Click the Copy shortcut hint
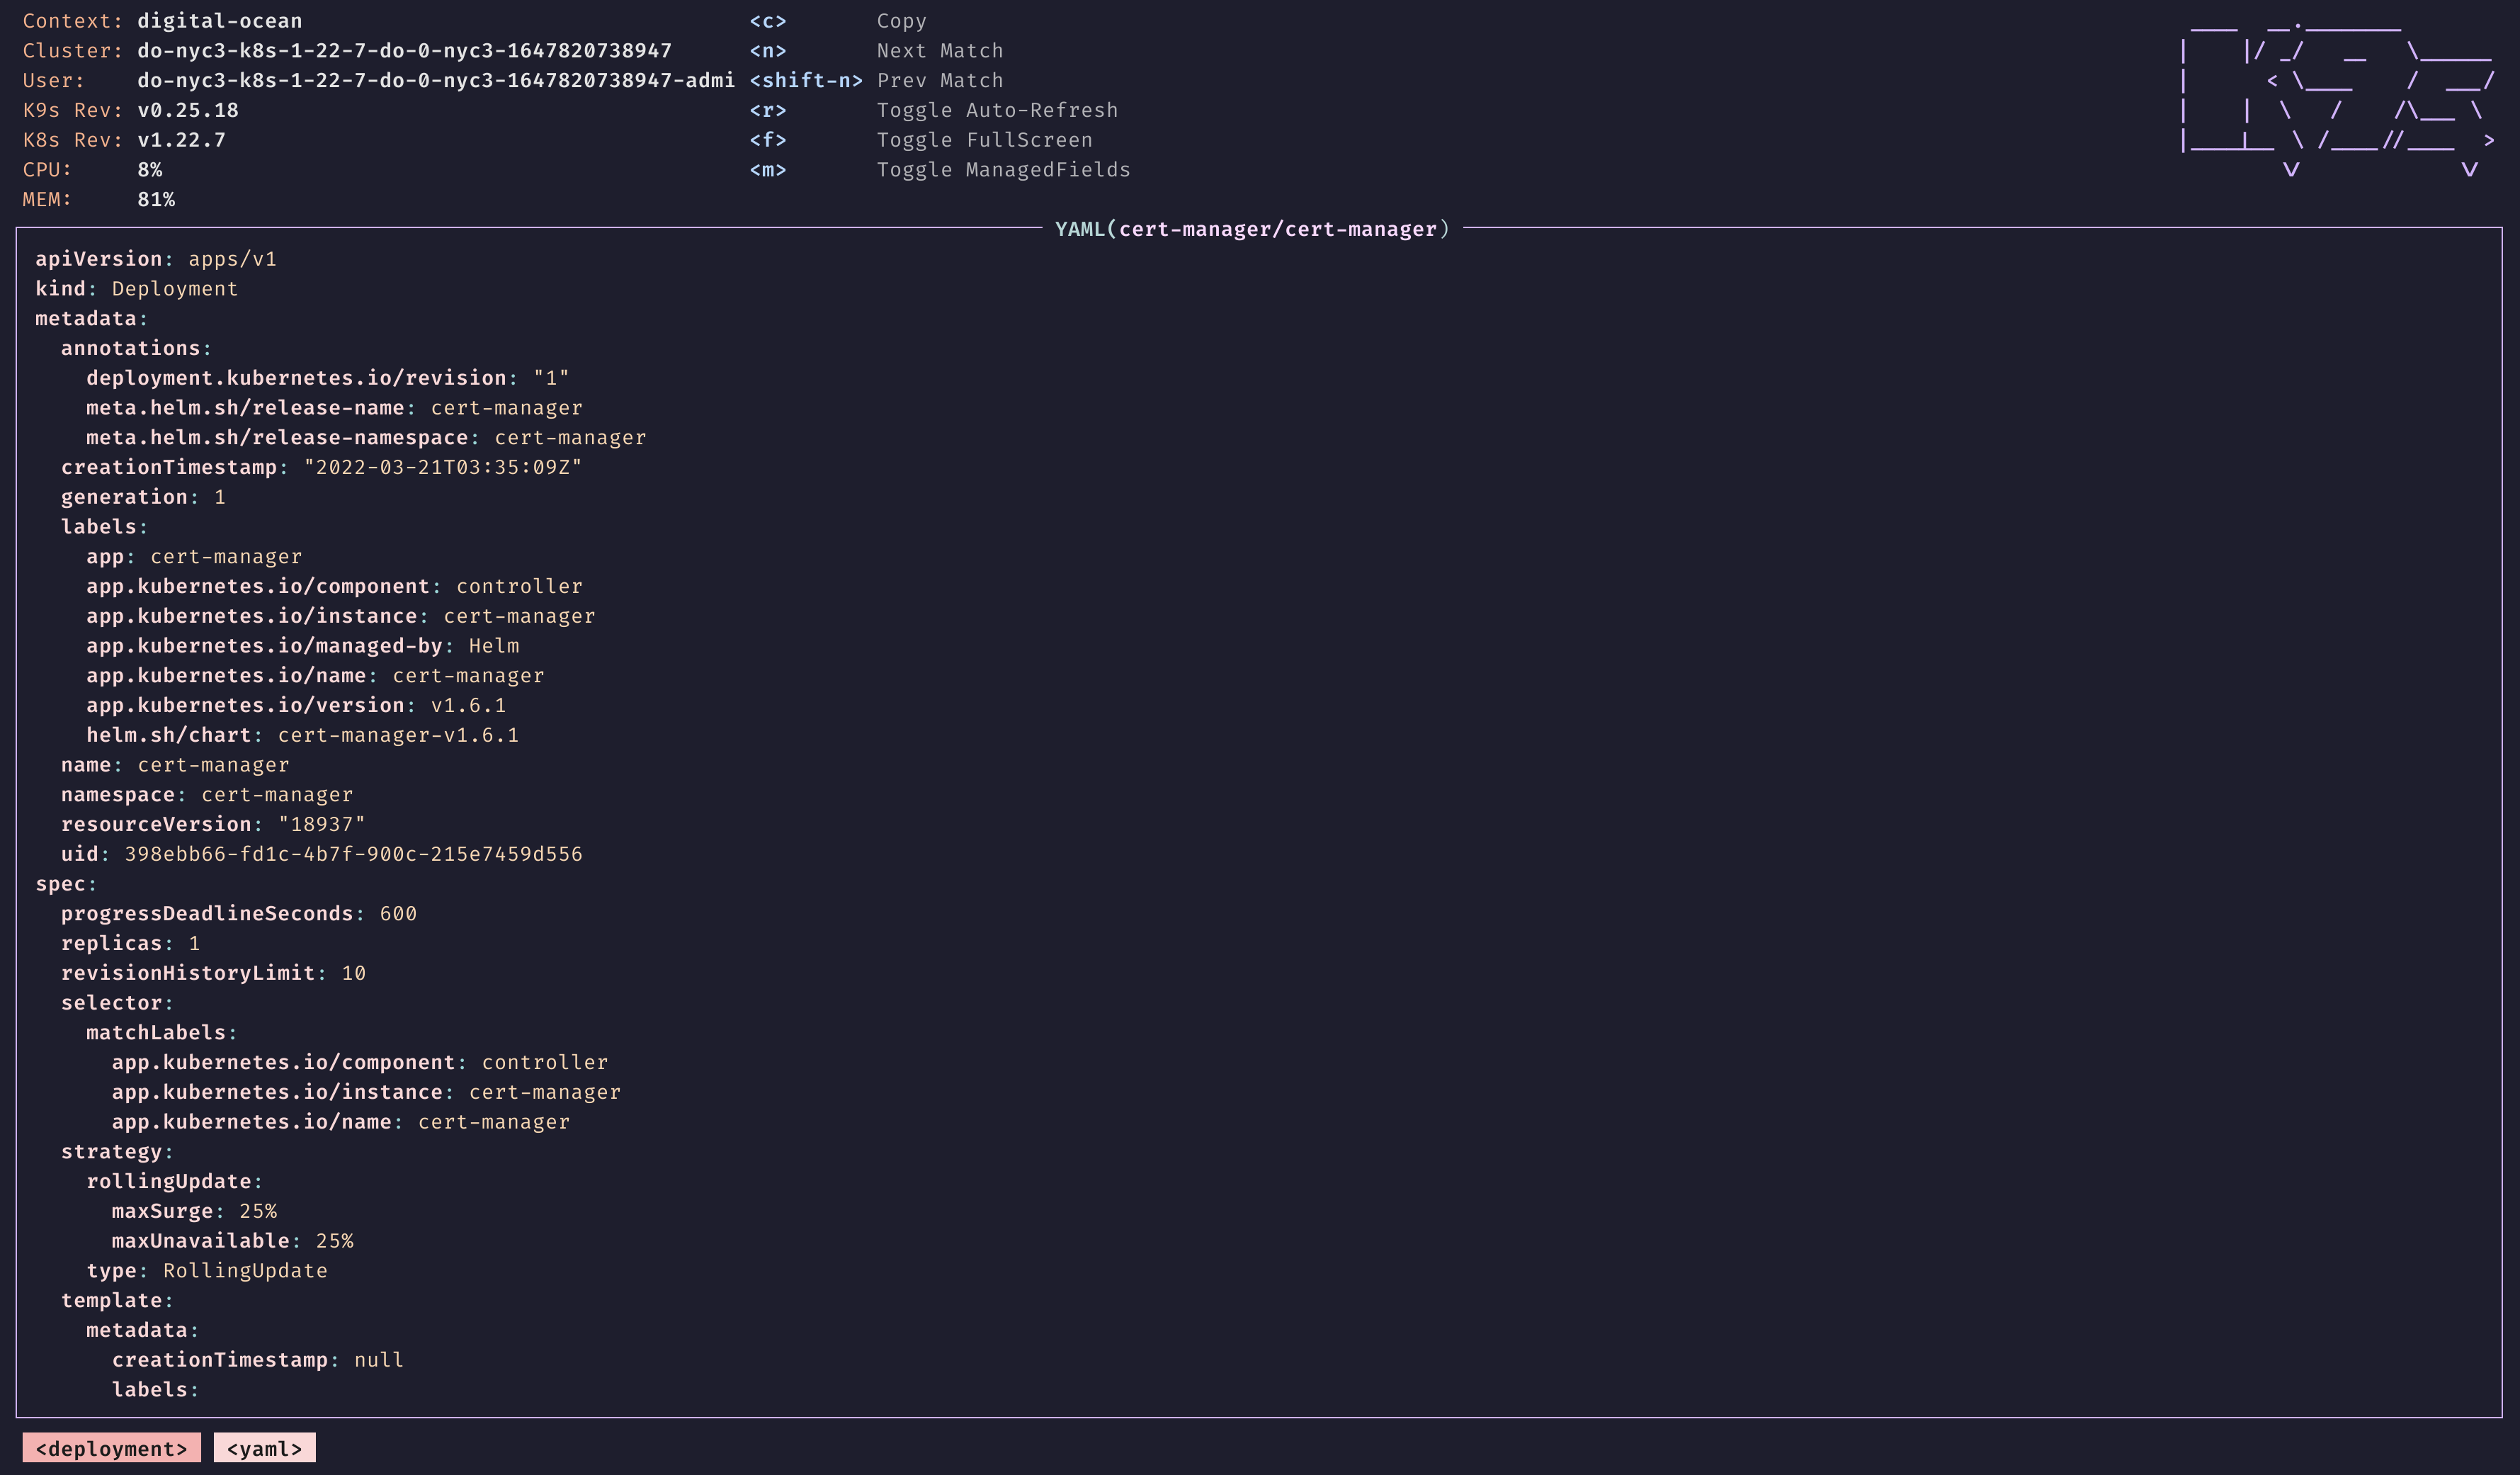Viewport: 2520px width, 1475px height. pos(901,21)
